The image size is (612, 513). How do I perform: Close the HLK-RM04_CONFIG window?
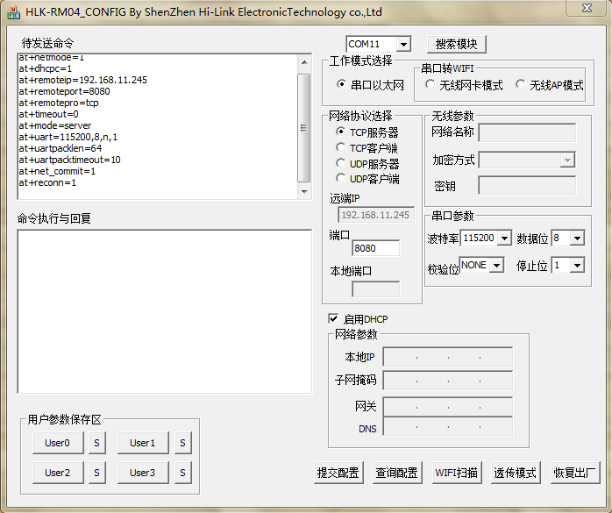click(x=587, y=8)
